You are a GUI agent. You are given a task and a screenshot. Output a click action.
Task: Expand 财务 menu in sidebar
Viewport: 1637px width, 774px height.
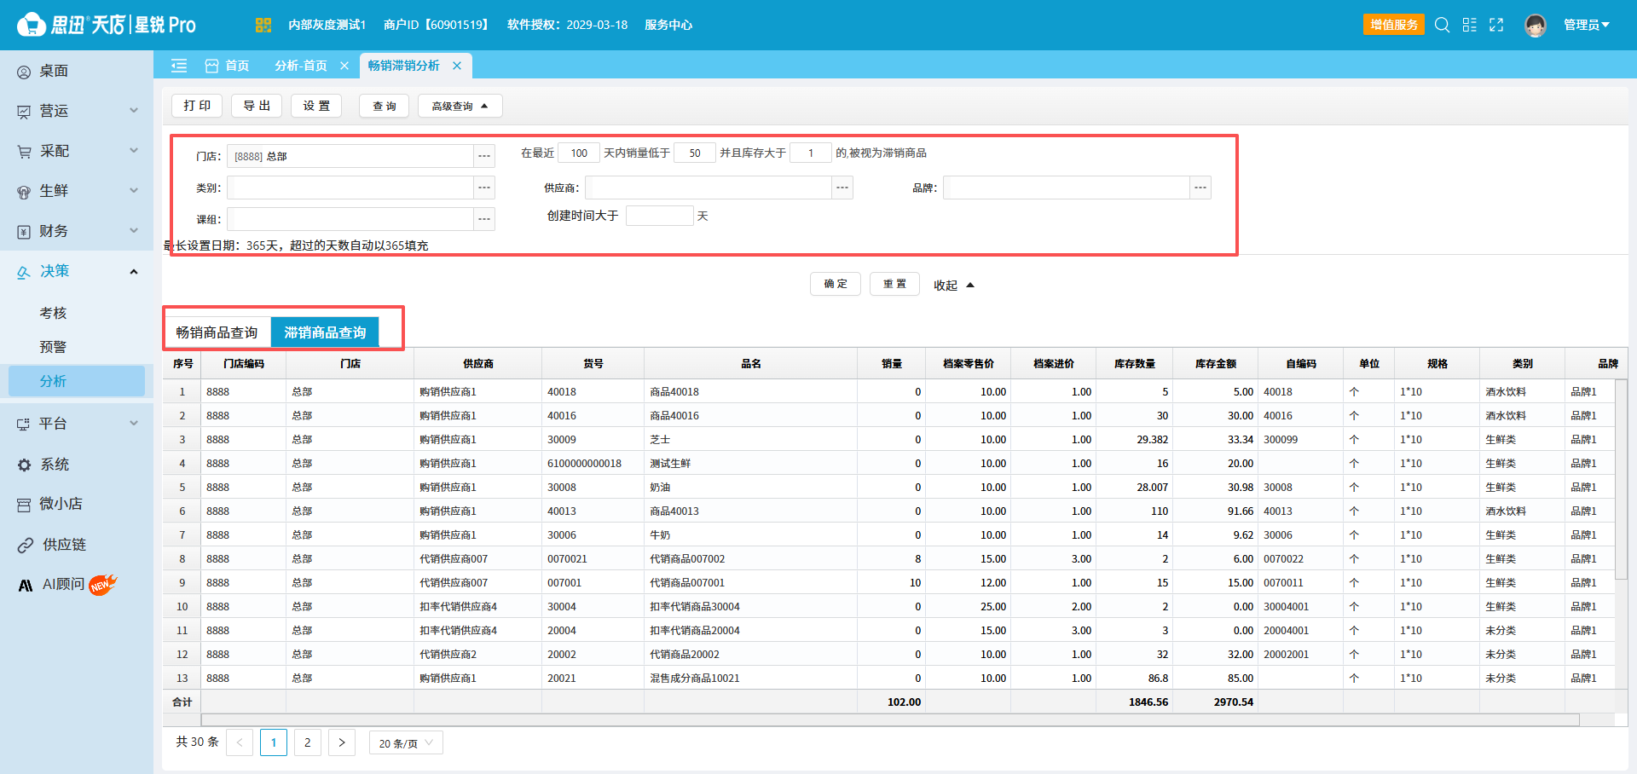point(77,231)
